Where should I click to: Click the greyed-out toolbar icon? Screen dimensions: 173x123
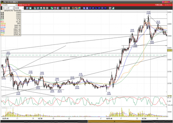(x=47, y=8)
